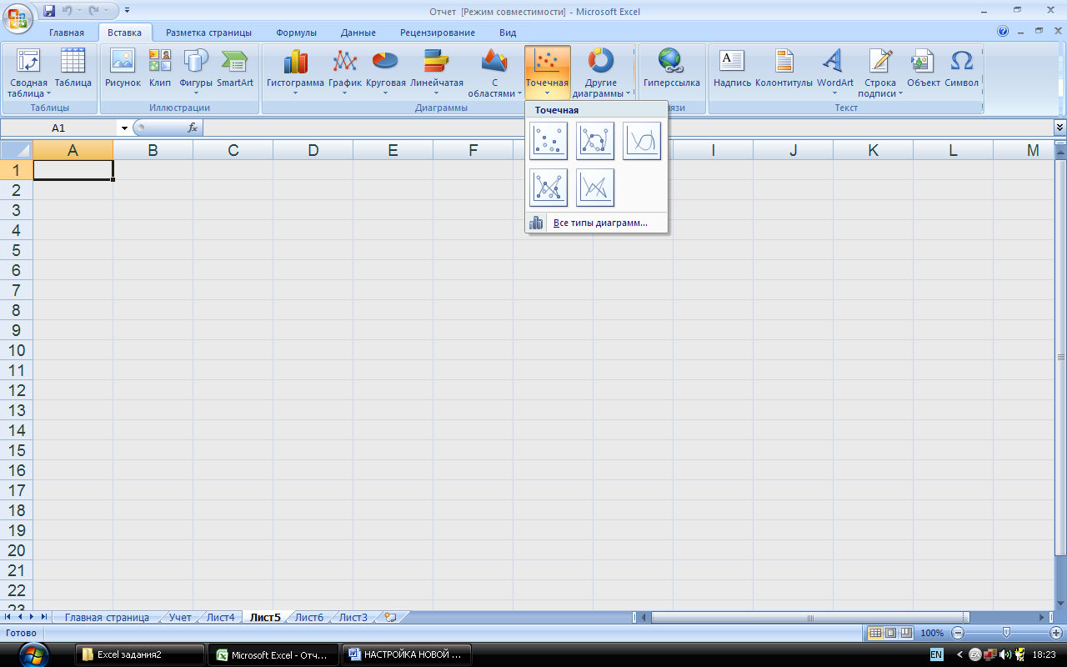Image resolution: width=1067 pixels, height=667 pixels.
Task: Insert a Надпись text box
Action: coord(732,68)
